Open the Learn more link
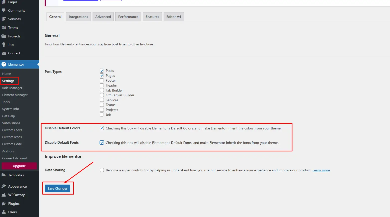 321,170
